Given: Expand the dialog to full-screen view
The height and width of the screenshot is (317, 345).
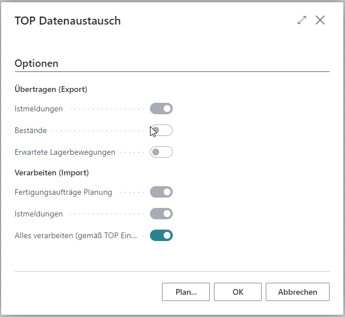Looking at the screenshot, I should pos(302,21).
